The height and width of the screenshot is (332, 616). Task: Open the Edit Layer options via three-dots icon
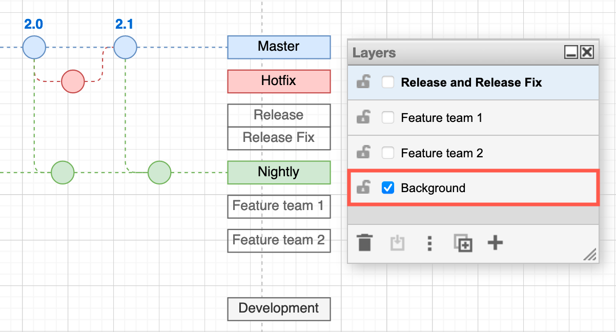429,243
